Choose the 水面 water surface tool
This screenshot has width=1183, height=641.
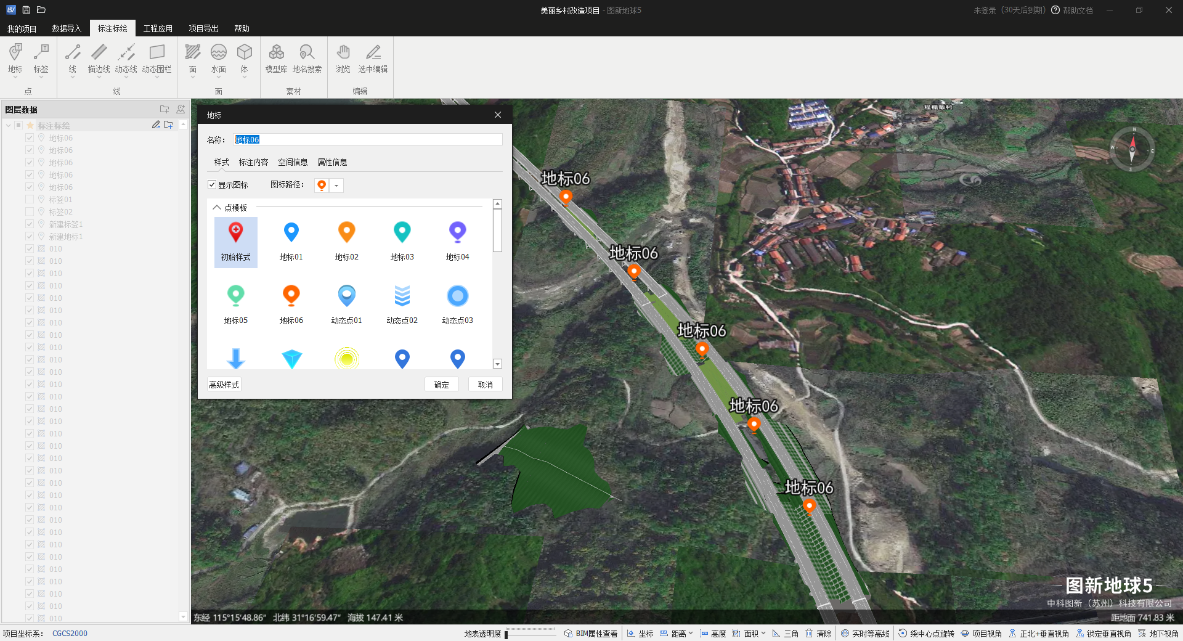219,59
